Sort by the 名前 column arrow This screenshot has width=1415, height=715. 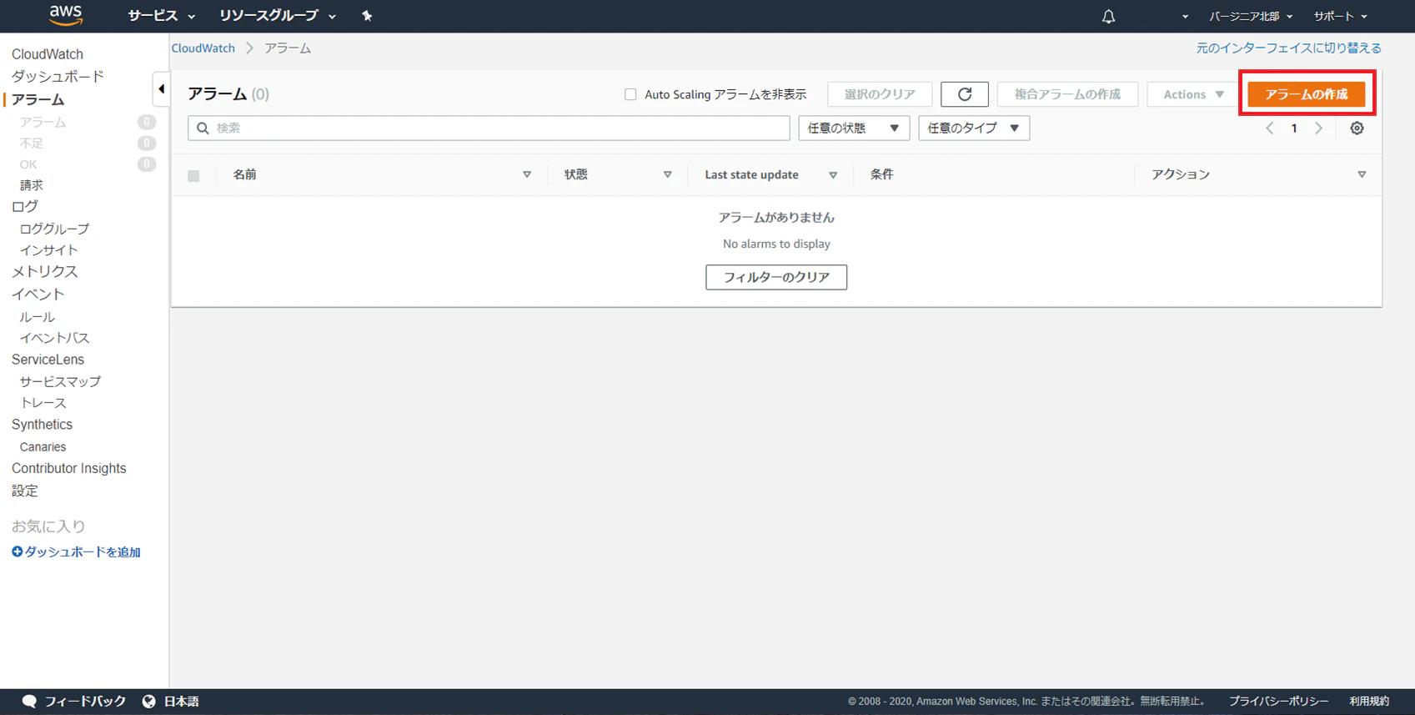click(x=527, y=174)
